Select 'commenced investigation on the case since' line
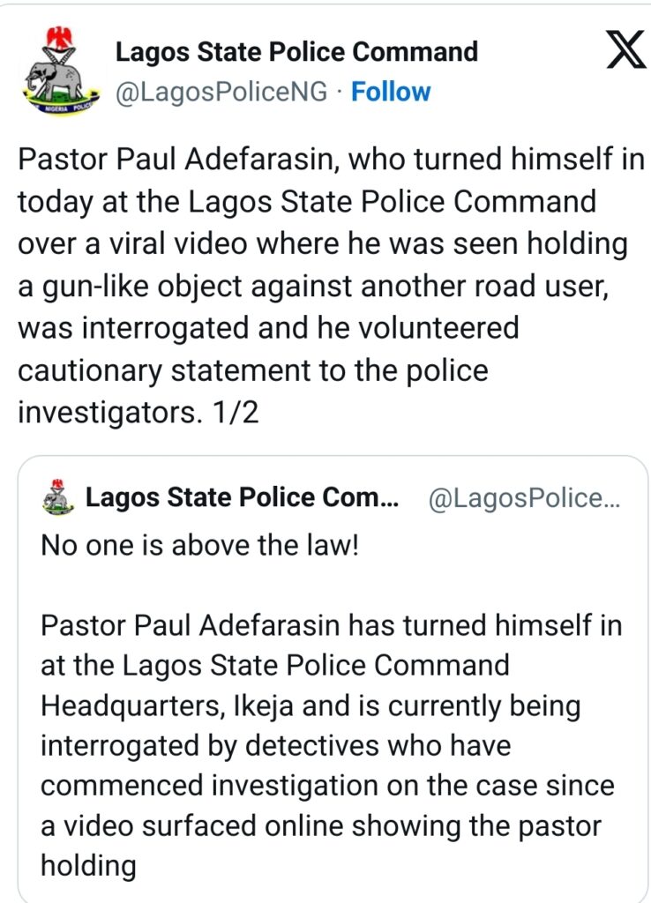This screenshot has height=903, width=651. (327, 786)
